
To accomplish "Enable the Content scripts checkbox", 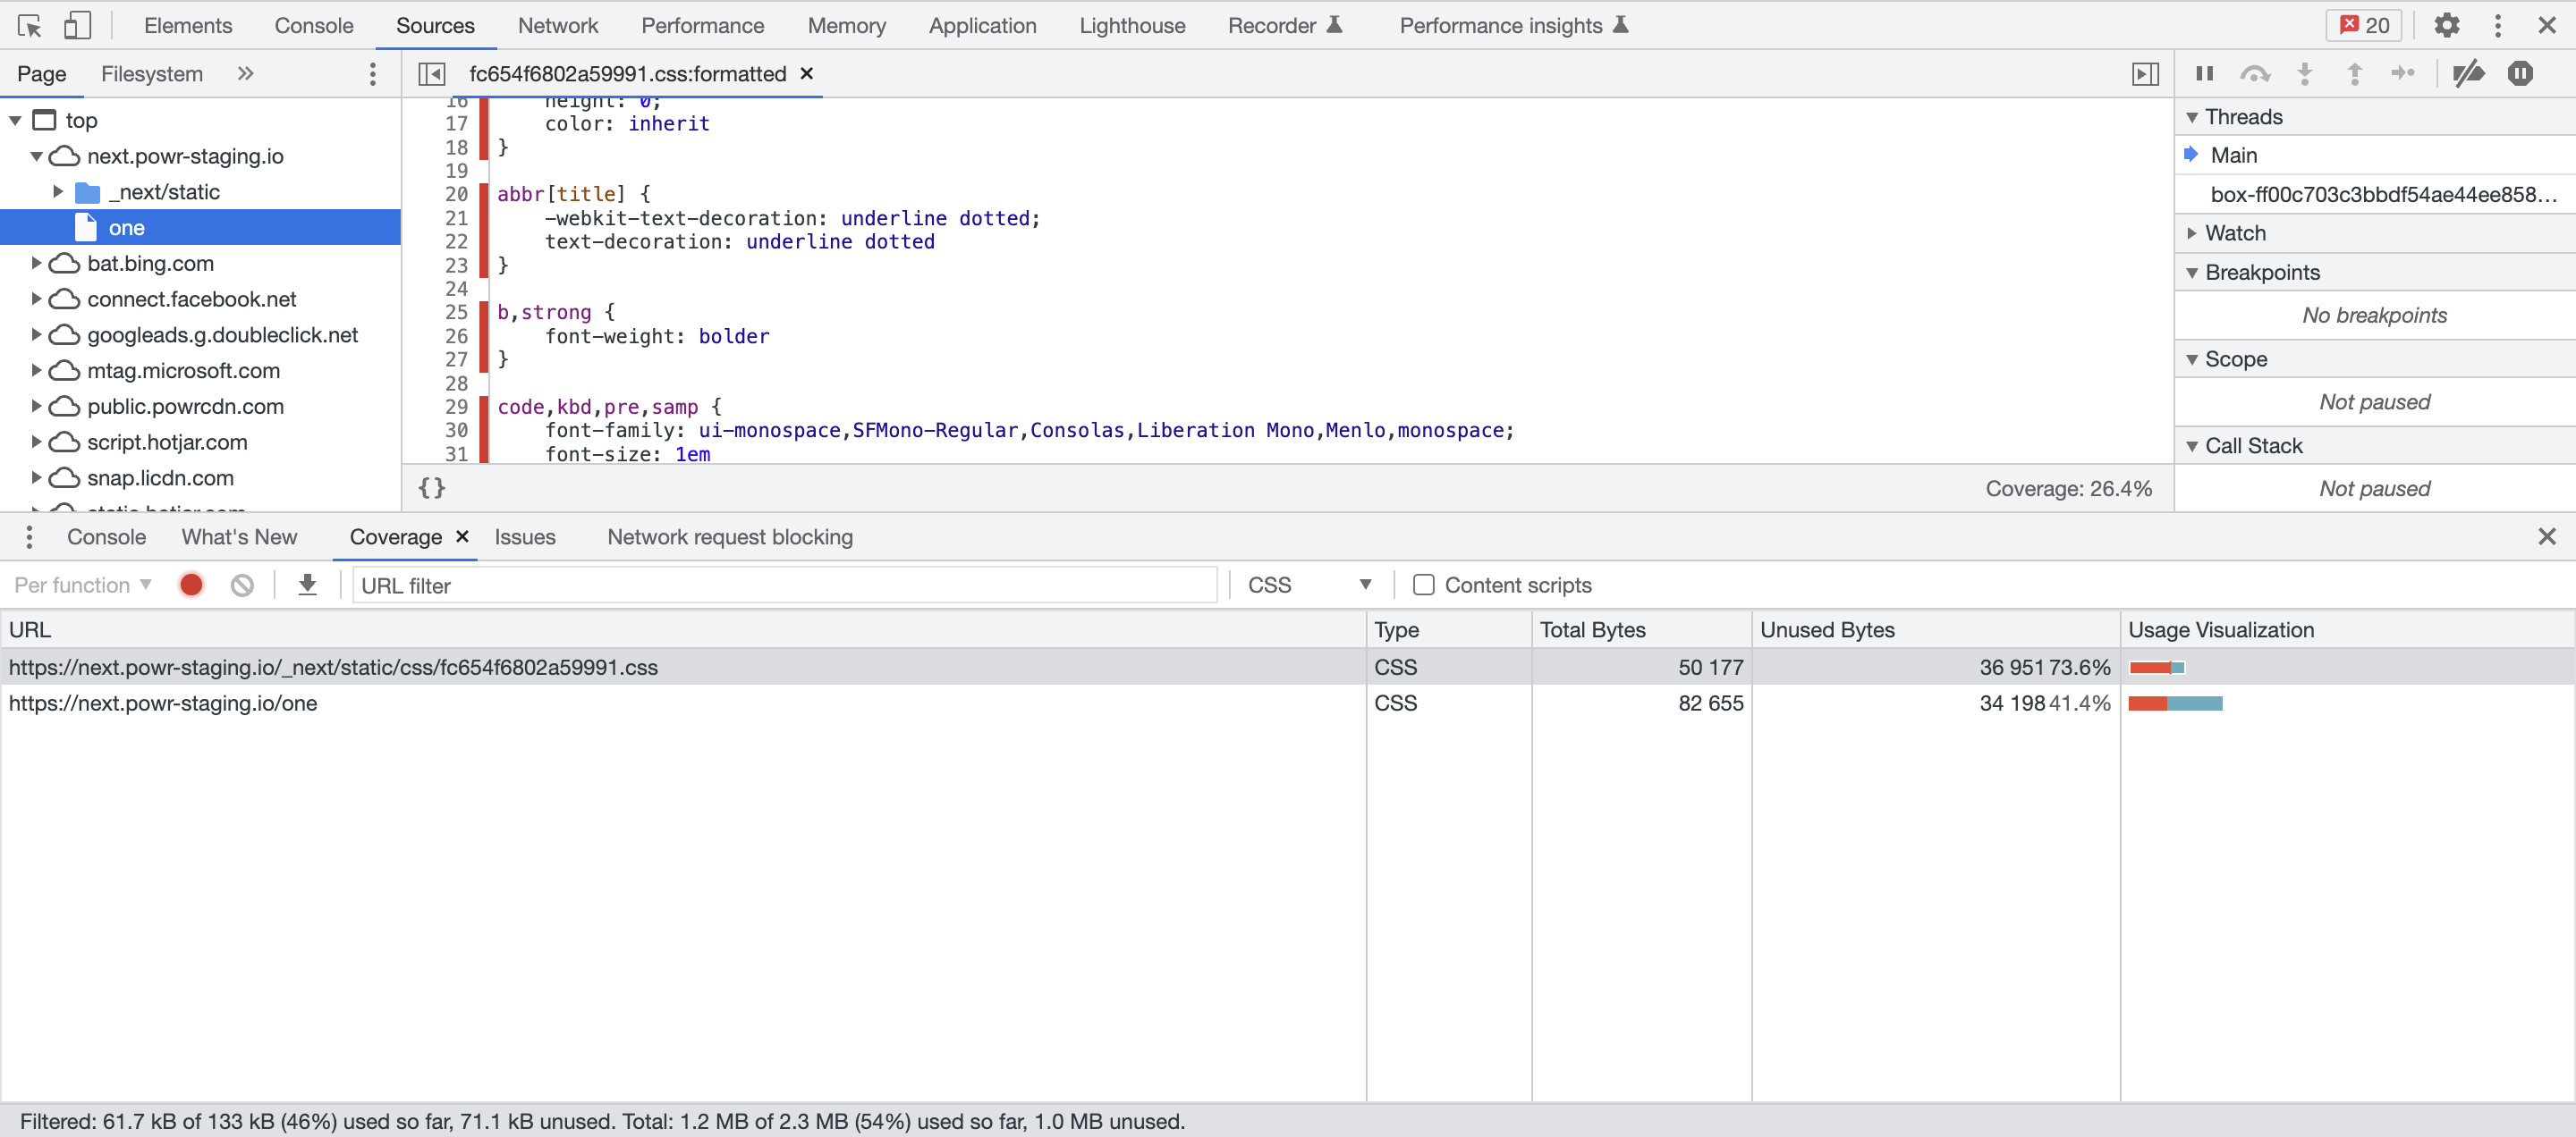I will tap(1424, 585).
